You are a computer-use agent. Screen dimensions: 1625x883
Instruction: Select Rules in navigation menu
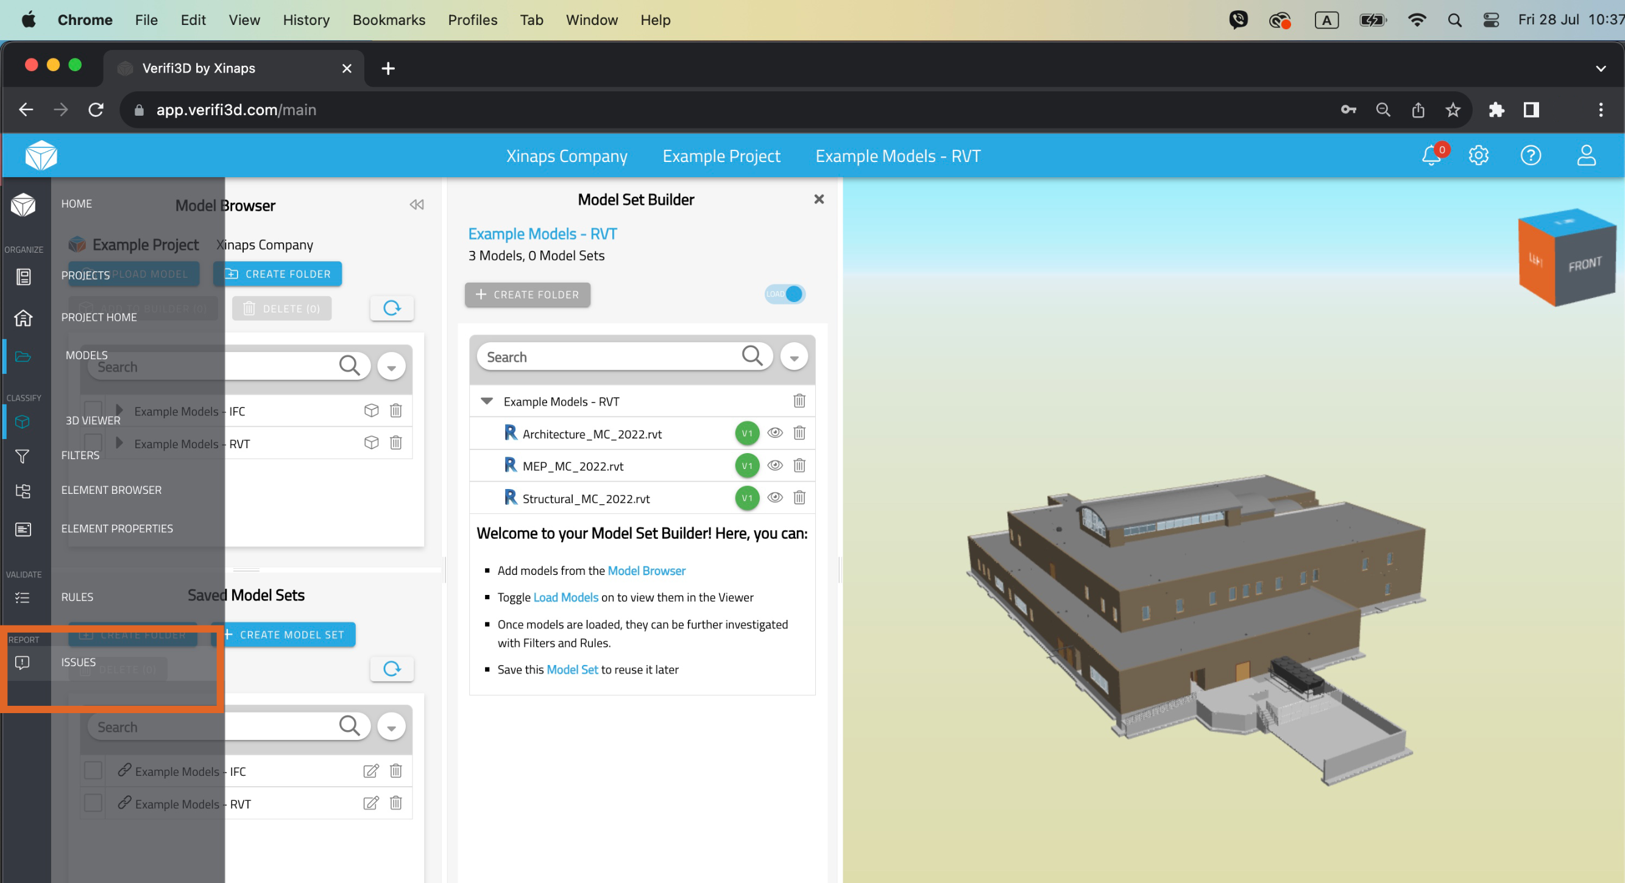coord(77,597)
